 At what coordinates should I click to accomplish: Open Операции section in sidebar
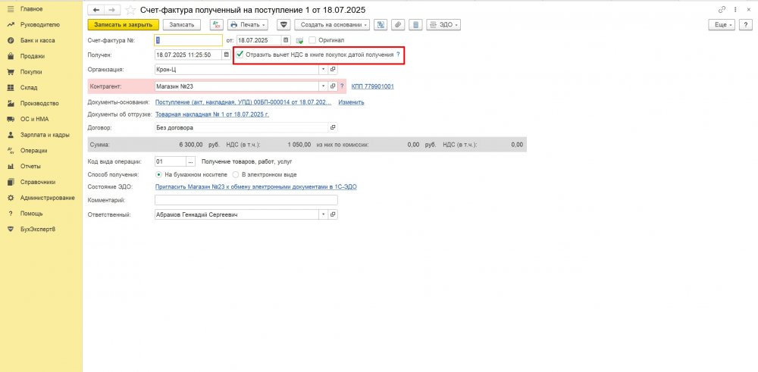pos(33,150)
